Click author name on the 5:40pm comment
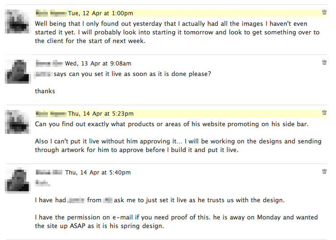Image resolution: width=336 pixels, height=240 pixels. coord(49,172)
